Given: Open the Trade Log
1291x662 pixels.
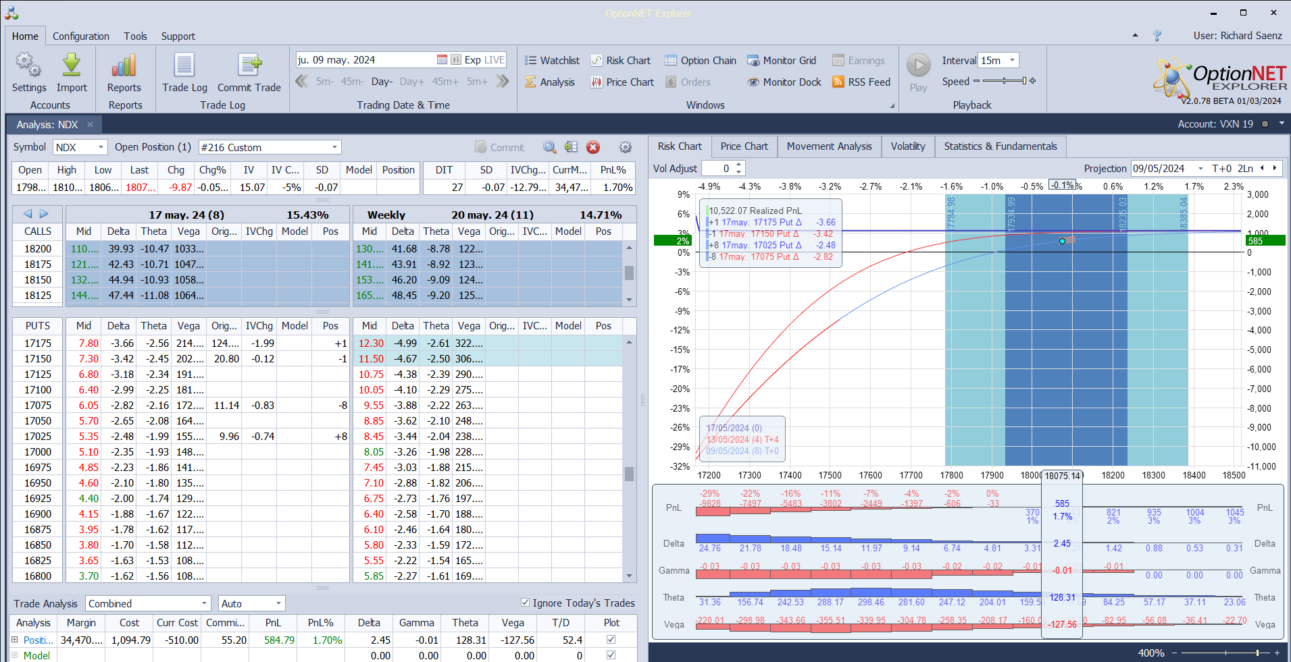Looking at the screenshot, I should (x=184, y=73).
